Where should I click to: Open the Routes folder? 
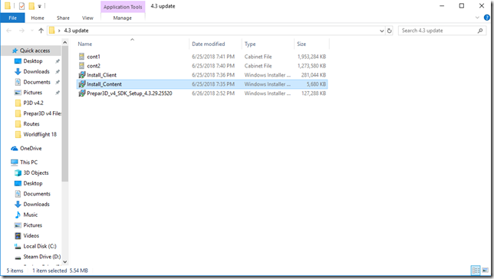click(x=31, y=123)
